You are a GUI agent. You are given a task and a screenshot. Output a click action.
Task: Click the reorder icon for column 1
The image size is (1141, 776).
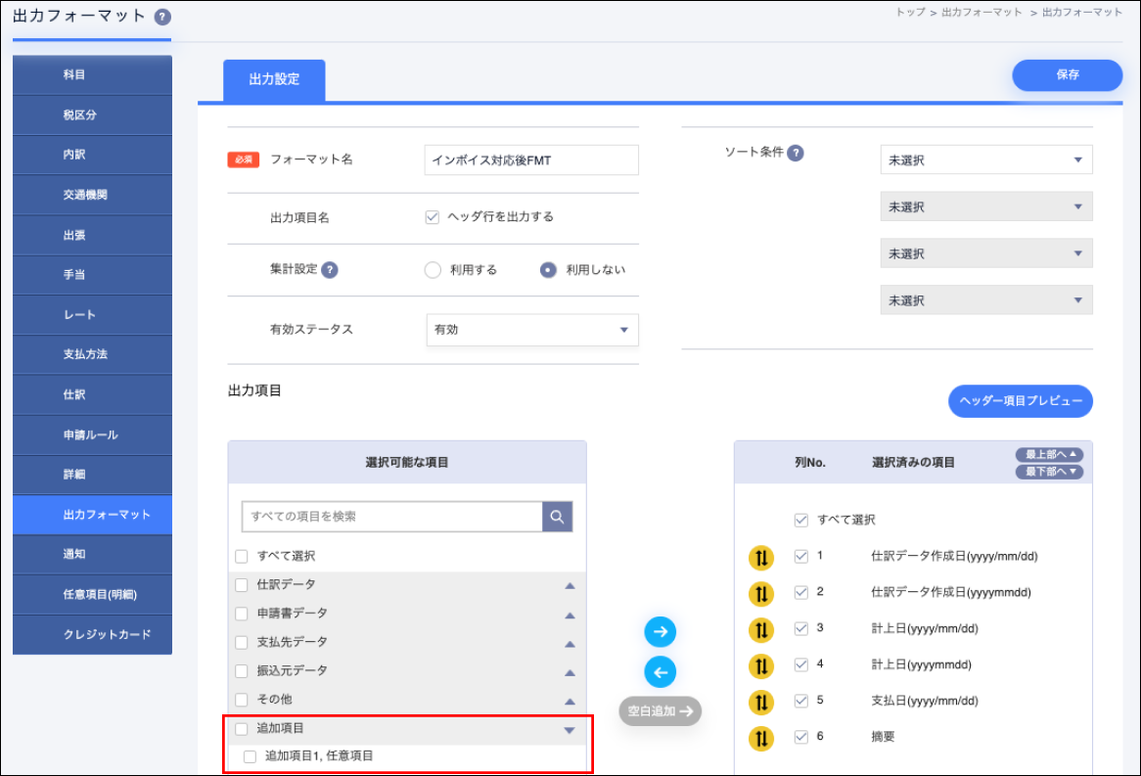click(x=761, y=558)
